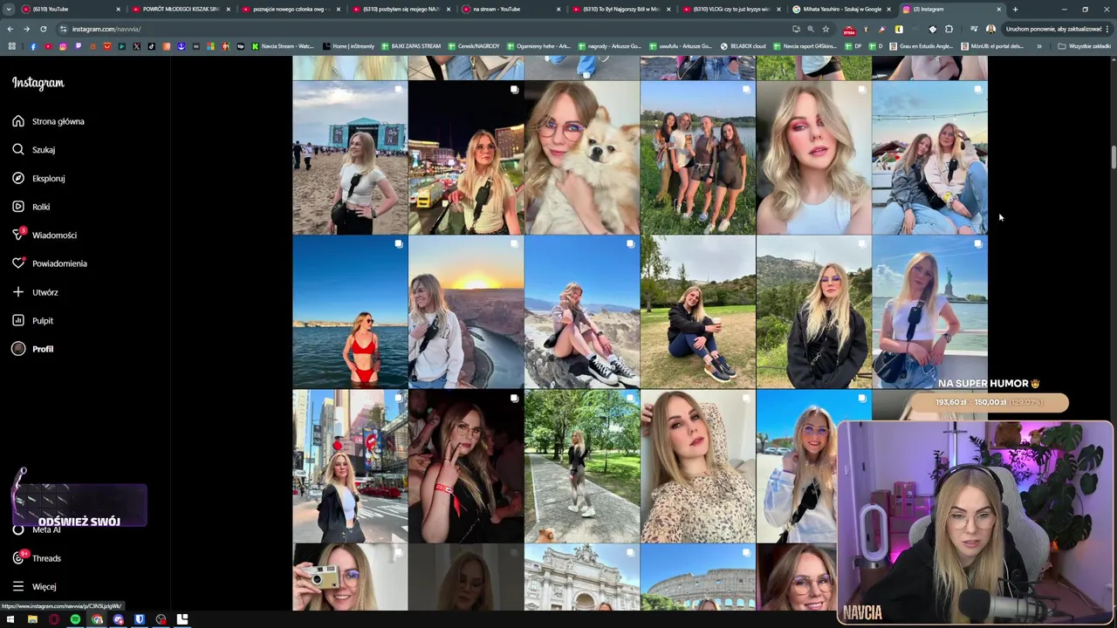Open post holding vintage camera
1117x628 pixels.
(350, 577)
